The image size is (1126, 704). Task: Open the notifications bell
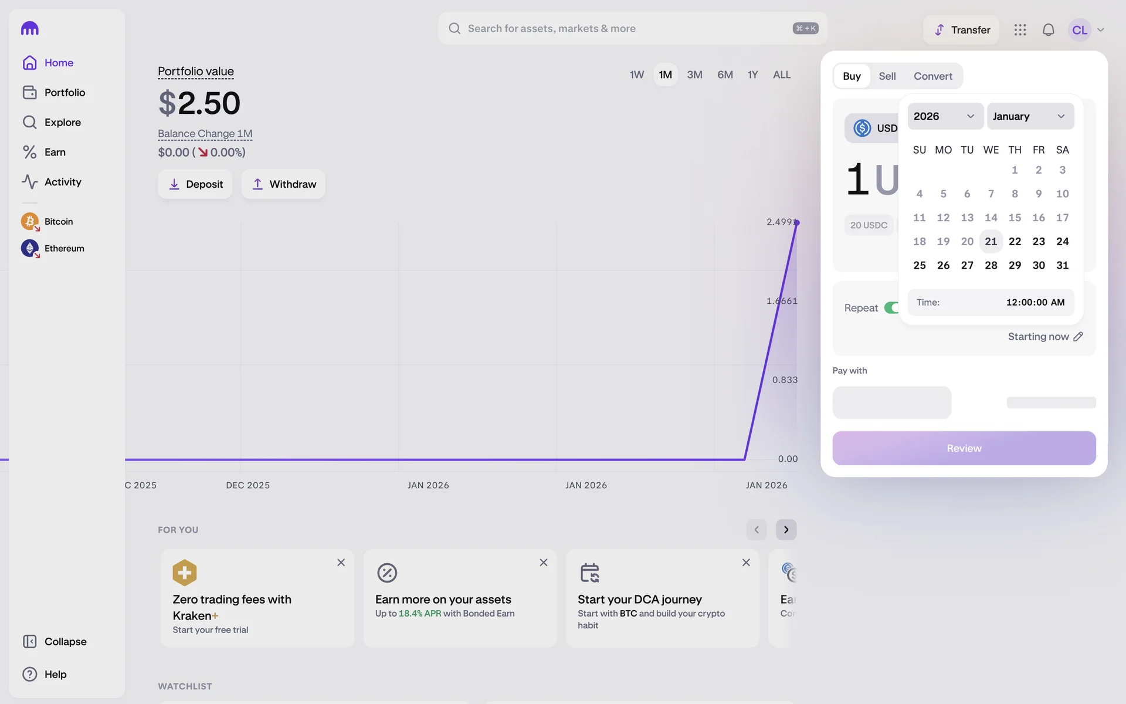(x=1048, y=30)
